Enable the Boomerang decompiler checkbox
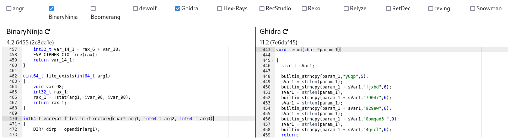Viewport: 510px width, 140px height. 93,9
